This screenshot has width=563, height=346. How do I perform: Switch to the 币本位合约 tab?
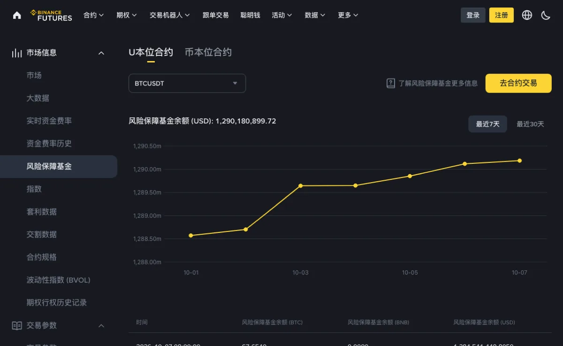208,52
